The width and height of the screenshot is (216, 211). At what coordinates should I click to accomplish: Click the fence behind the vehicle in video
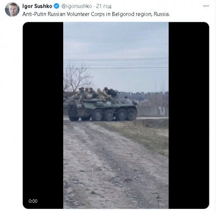click(153, 110)
